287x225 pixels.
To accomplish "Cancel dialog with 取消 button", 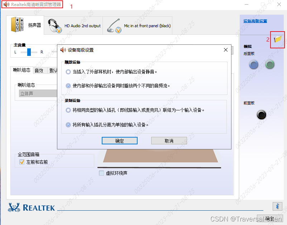I will [x=169, y=140].
